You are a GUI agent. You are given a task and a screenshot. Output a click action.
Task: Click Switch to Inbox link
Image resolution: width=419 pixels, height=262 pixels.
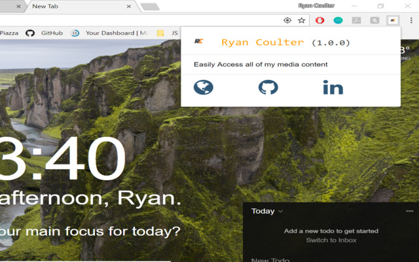click(x=331, y=240)
